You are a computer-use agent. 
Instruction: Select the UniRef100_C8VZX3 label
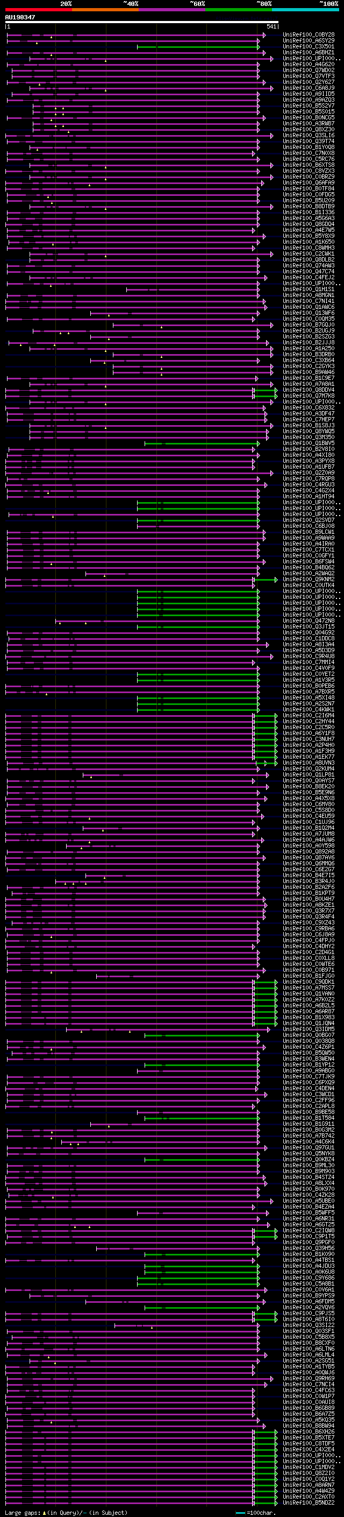pos(308,171)
